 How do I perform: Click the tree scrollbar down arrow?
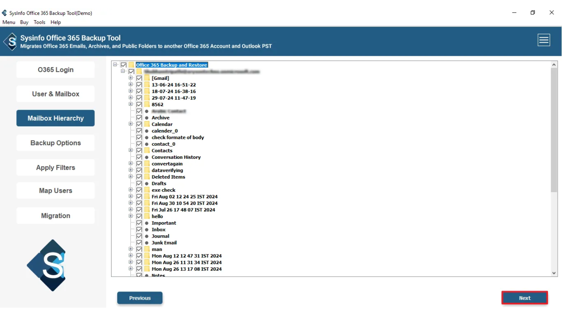click(554, 273)
